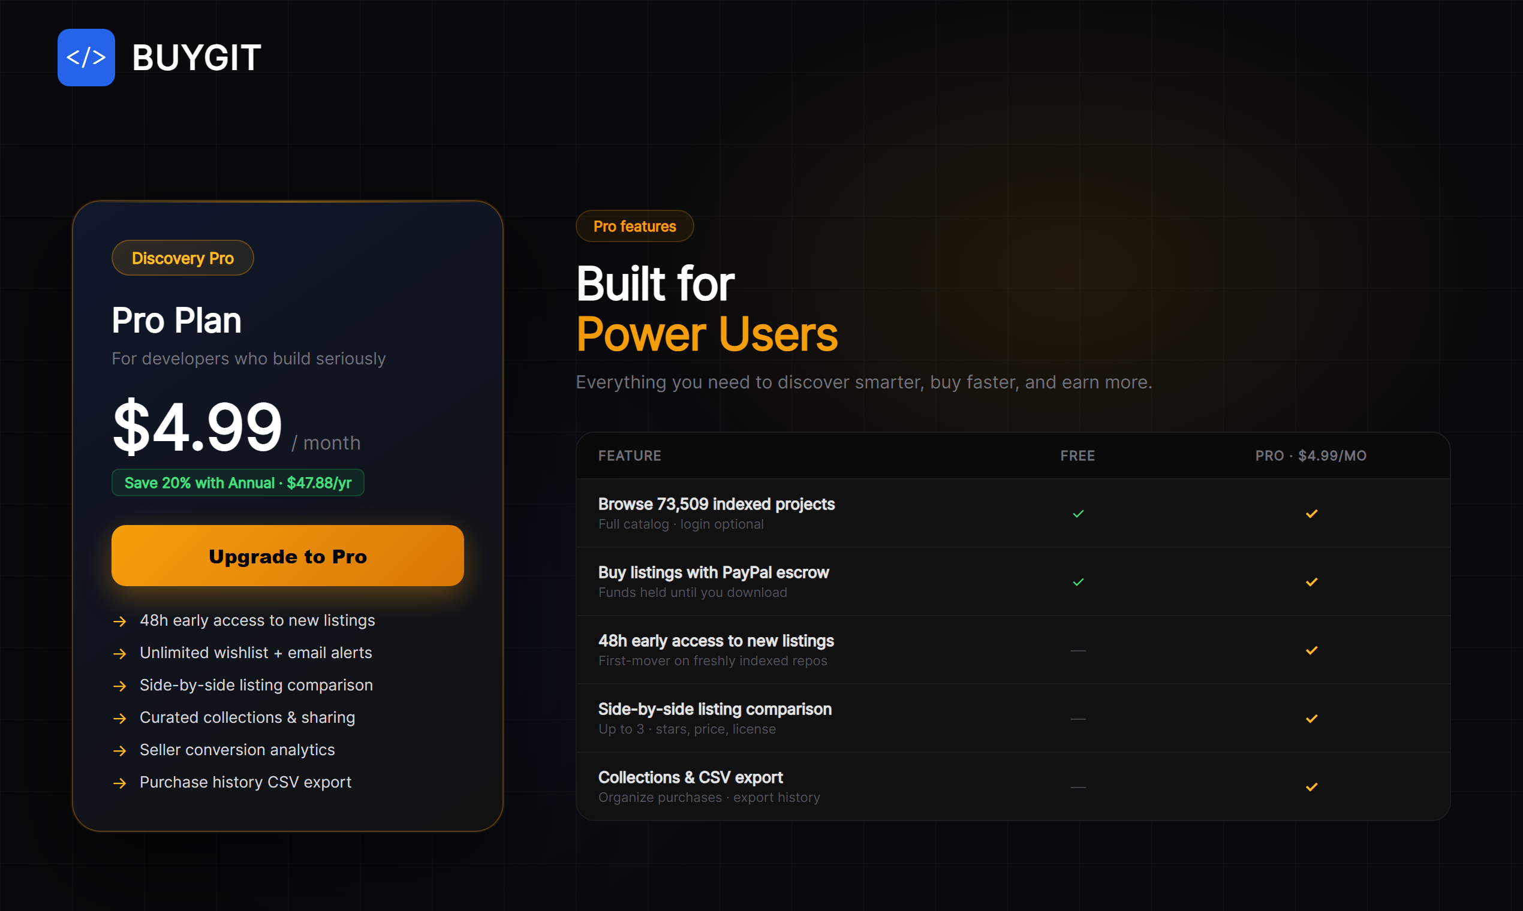This screenshot has height=911, width=1523.
Task: Click arrow icon beside Side-by-side listing comparison
Action: pos(120,686)
